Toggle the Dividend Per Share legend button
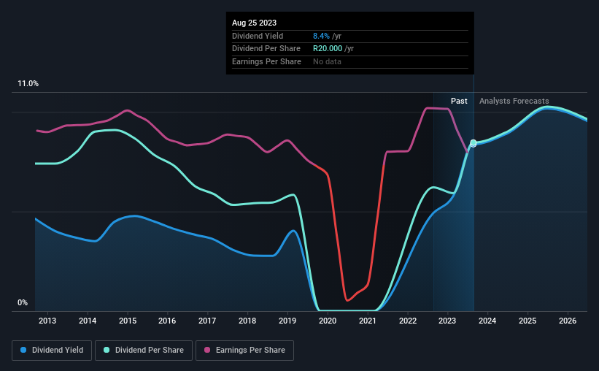 (x=144, y=351)
